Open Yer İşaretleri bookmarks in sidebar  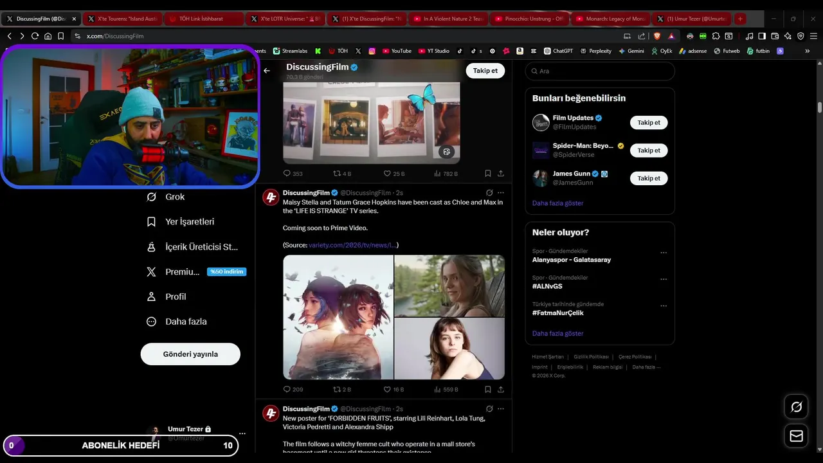tap(181, 222)
